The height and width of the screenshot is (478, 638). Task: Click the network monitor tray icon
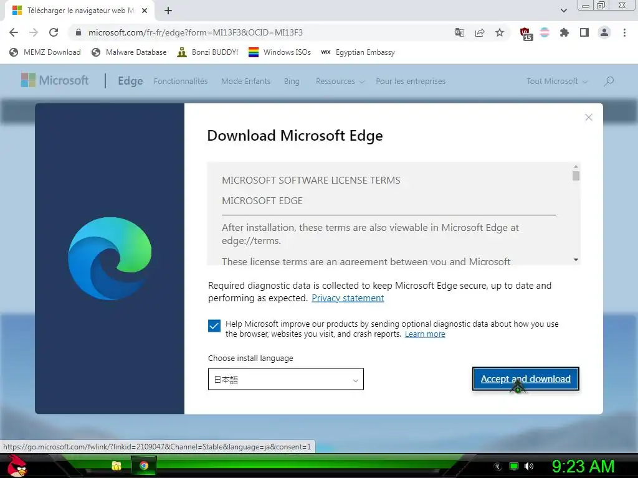[514, 466]
